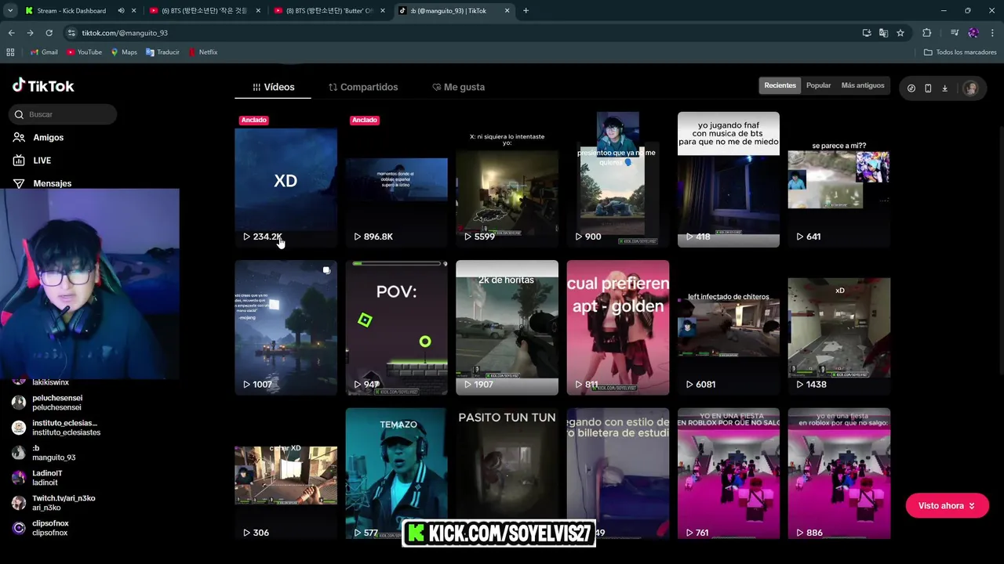Open the YouTube bookmark
Image resolution: width=1004 pixels, height=564 pixels.
[84, 52]
